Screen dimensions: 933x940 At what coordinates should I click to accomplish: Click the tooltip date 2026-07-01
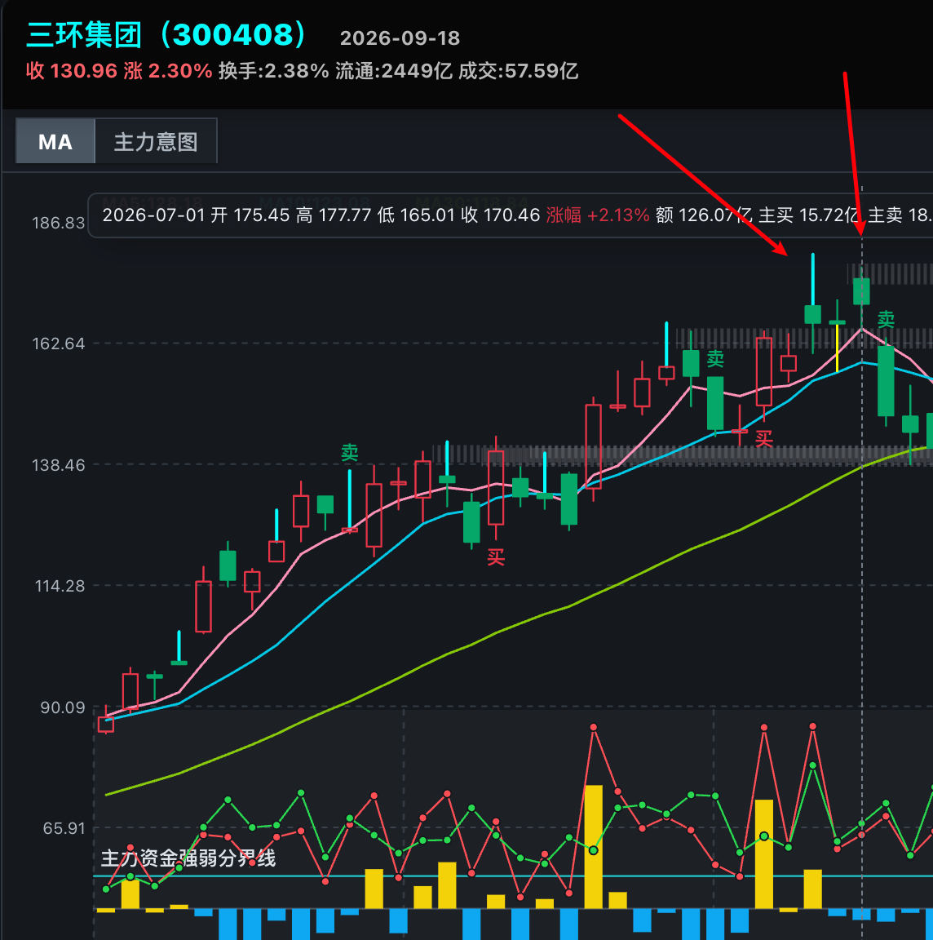coord(153,215)
